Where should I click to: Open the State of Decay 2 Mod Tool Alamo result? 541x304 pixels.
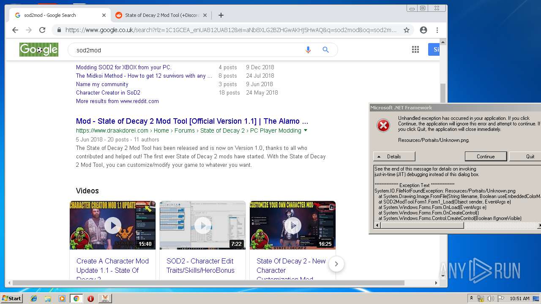point(192,121)
